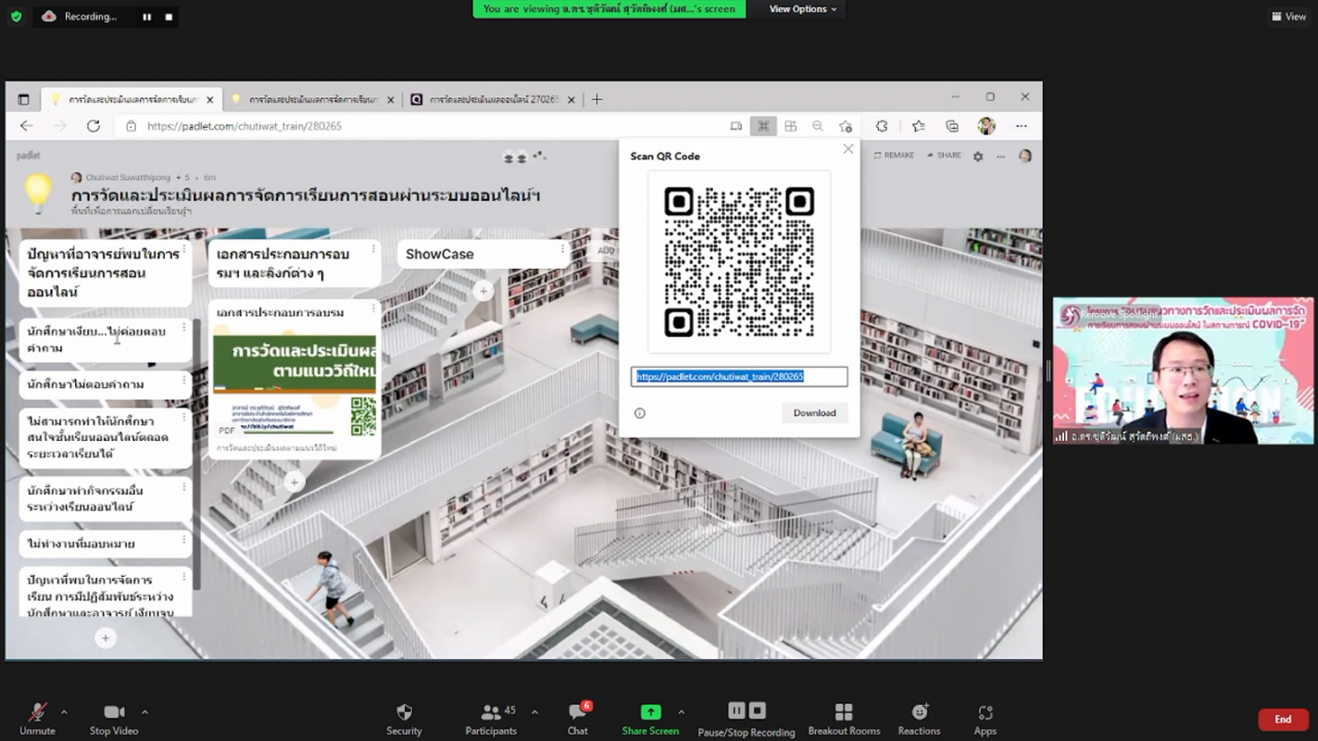Click REMAKE on the Padlet
The height and width of the screenshot is (741, 1318).
click(x=894, y=156)
